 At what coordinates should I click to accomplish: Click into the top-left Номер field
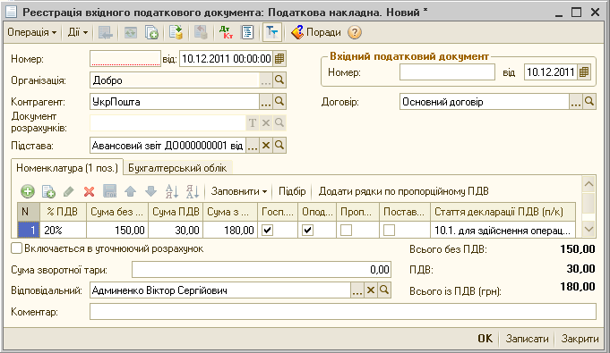(x=125, y=59)
